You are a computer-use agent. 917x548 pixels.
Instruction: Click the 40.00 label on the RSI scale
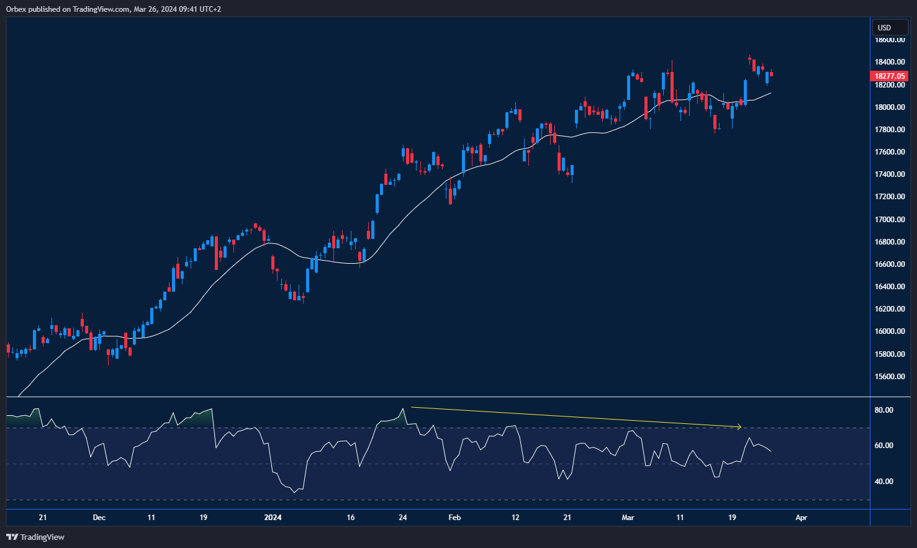click(x=883, y=482)
